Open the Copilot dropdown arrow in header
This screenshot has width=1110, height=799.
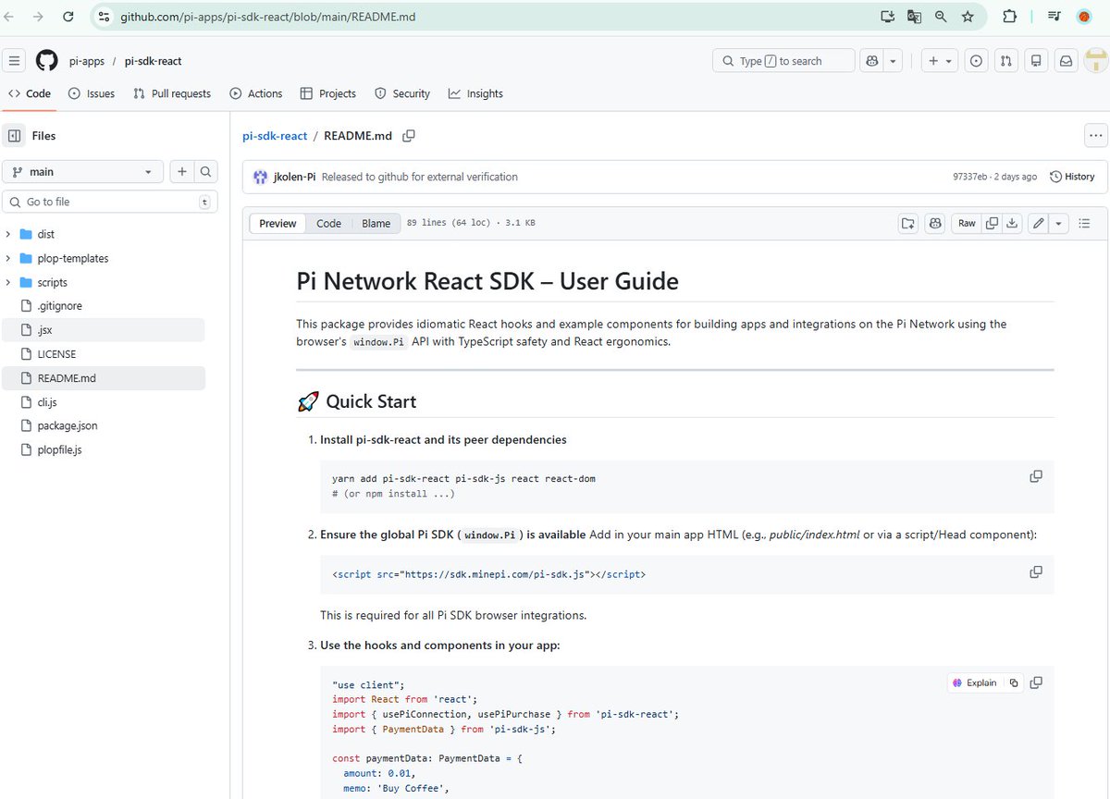point(893,61)
